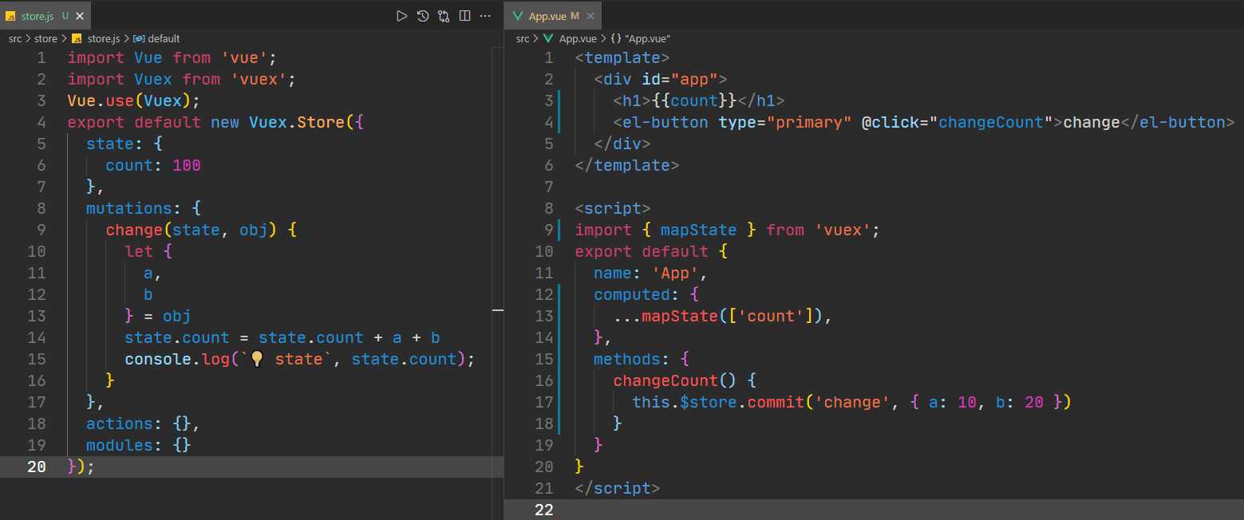The image size is (1244, 520).
Task: Click 'export default' in App.vue line 10
Action: pos(642,251)
